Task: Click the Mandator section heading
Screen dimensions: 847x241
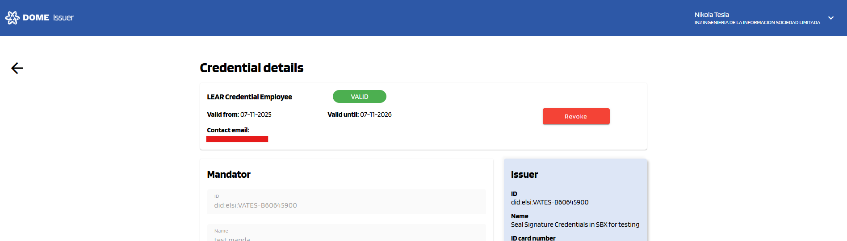Action: click(228, 175)
